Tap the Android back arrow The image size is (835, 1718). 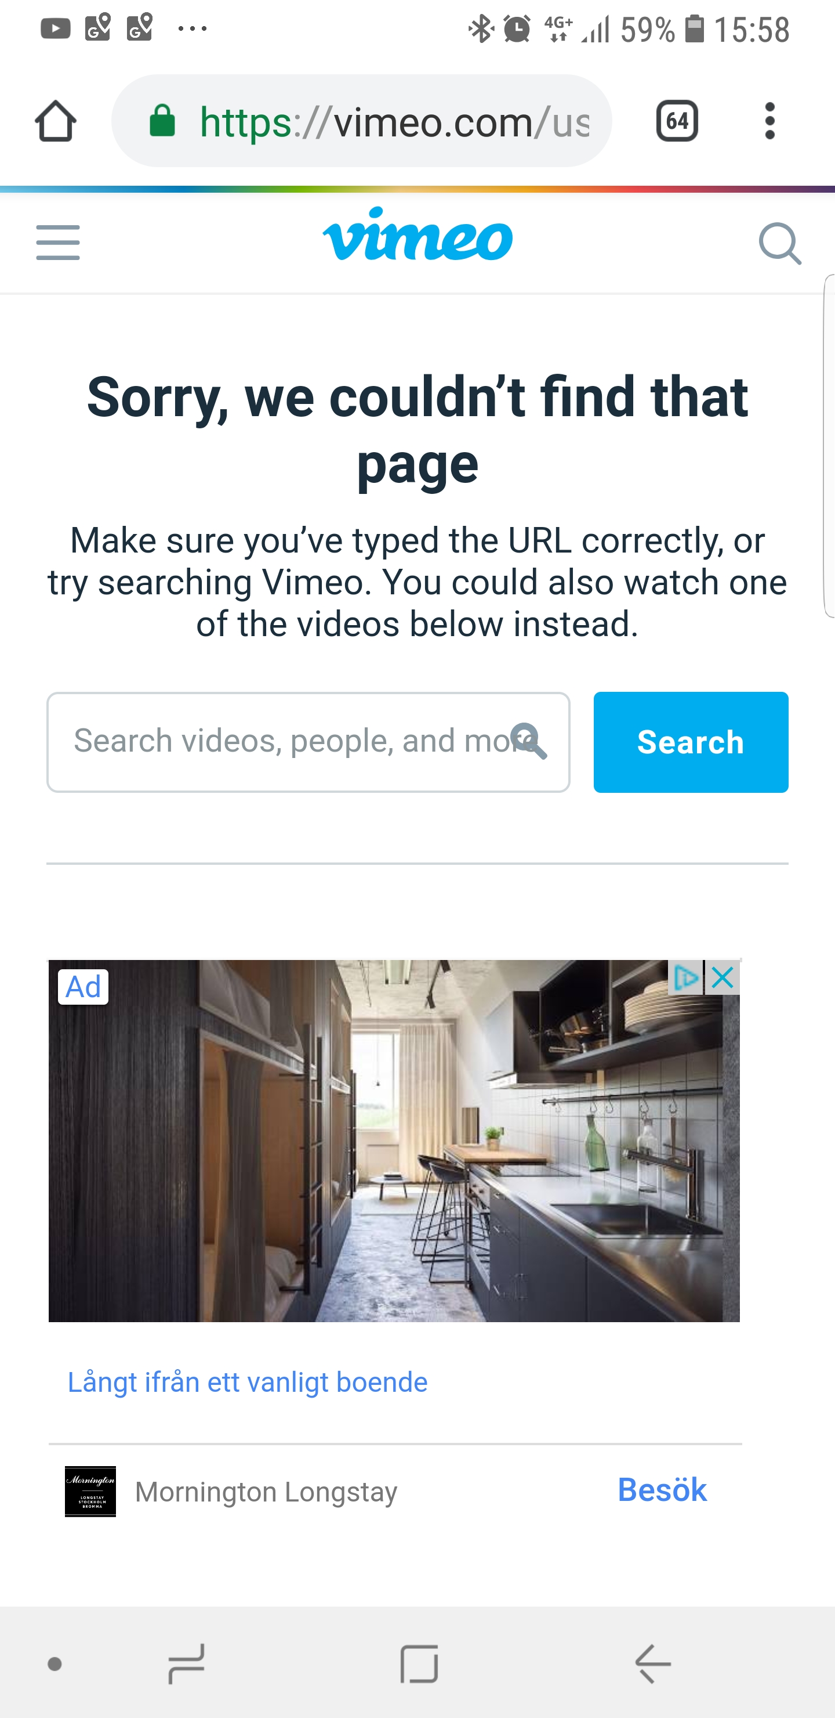point(652,1664)
